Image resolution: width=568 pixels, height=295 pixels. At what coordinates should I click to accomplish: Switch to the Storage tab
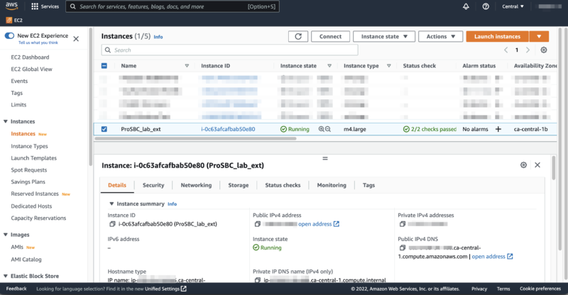point(239,185)
